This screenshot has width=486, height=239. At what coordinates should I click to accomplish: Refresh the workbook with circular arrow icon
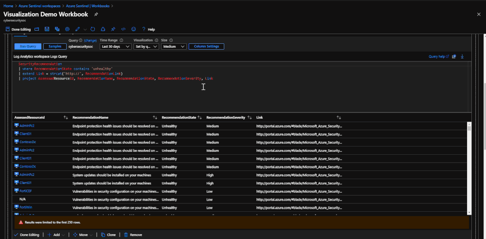point(92,29)
